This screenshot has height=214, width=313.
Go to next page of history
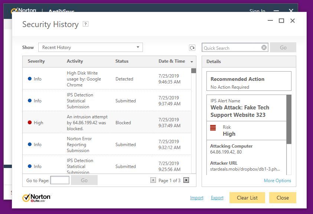coord(186,180)
